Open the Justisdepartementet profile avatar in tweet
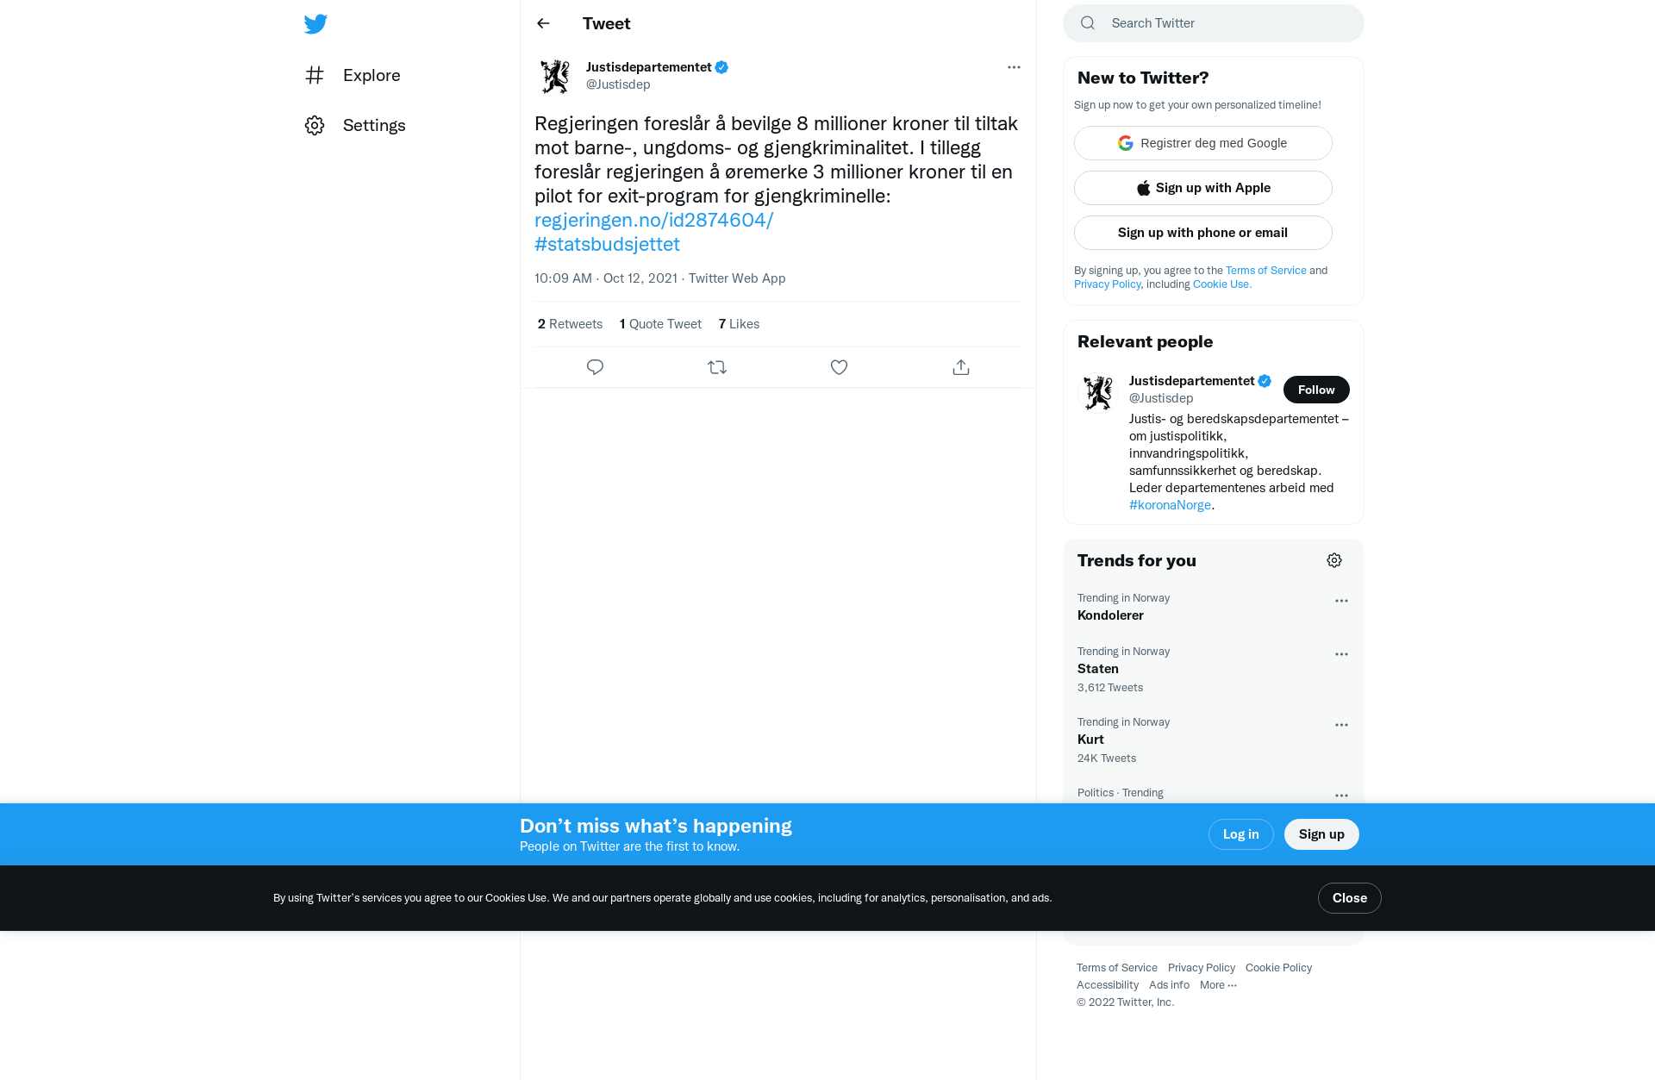Viewport: 1655px width, 1080px height. (555, 76)
